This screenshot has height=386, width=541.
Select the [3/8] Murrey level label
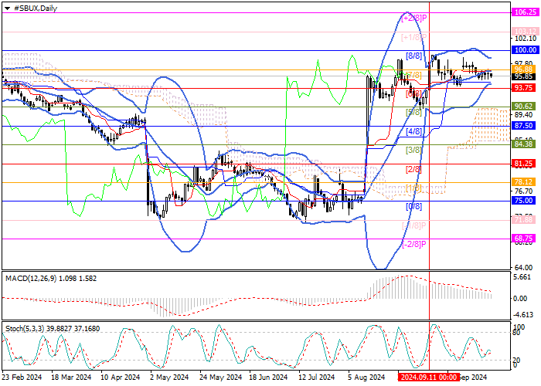413,151
